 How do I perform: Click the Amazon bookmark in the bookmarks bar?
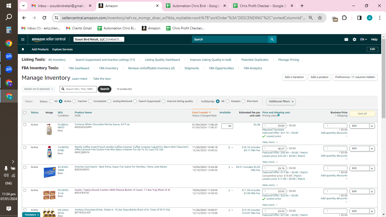pos(151,28)
